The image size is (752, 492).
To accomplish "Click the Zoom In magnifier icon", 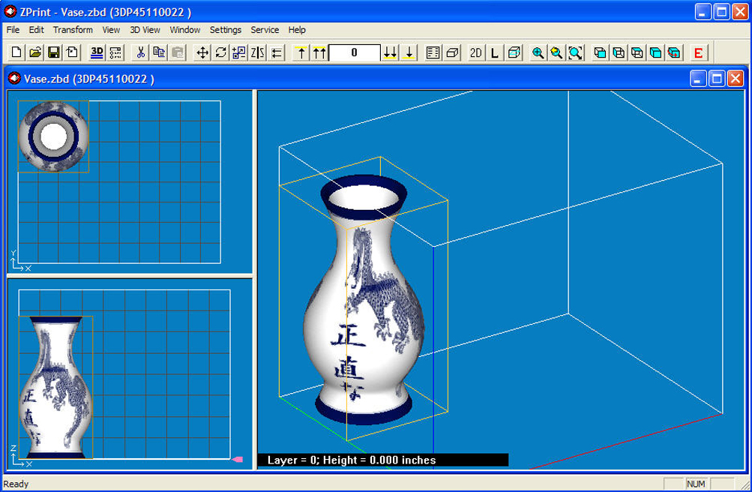I will click(x=538, y=52).
